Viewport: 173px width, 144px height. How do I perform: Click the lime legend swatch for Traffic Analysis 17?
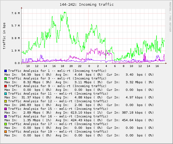pos(5,124)
